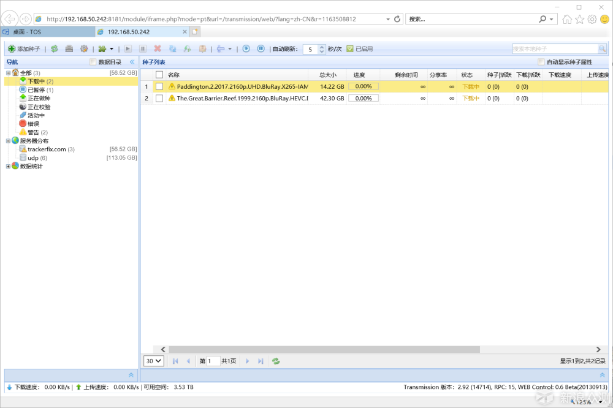Click the 添加种子 add torrent button
This screenshot has height=408, width=613.
point(24,48)
